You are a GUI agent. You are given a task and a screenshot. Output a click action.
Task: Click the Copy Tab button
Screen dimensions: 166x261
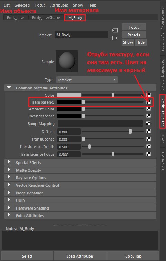point(133,256)
